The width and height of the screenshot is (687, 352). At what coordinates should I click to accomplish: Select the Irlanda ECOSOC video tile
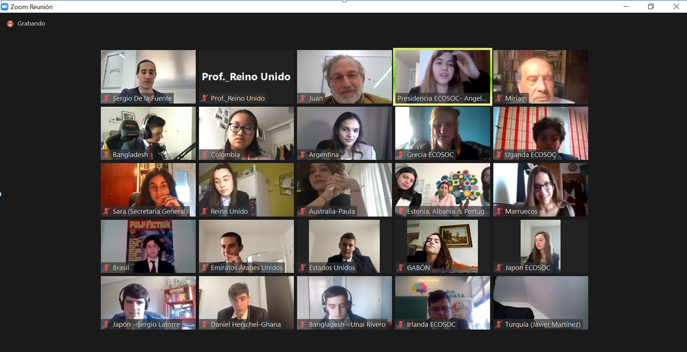(442, 303)
